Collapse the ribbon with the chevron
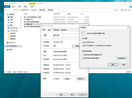This screenshot has width=132, height=98. (x=128, y=7)
